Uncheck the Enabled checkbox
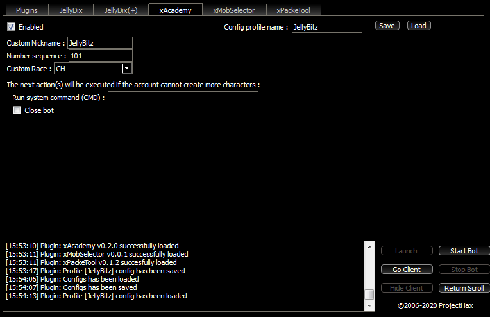The image size is (490, 317). [x=12, y=27]
